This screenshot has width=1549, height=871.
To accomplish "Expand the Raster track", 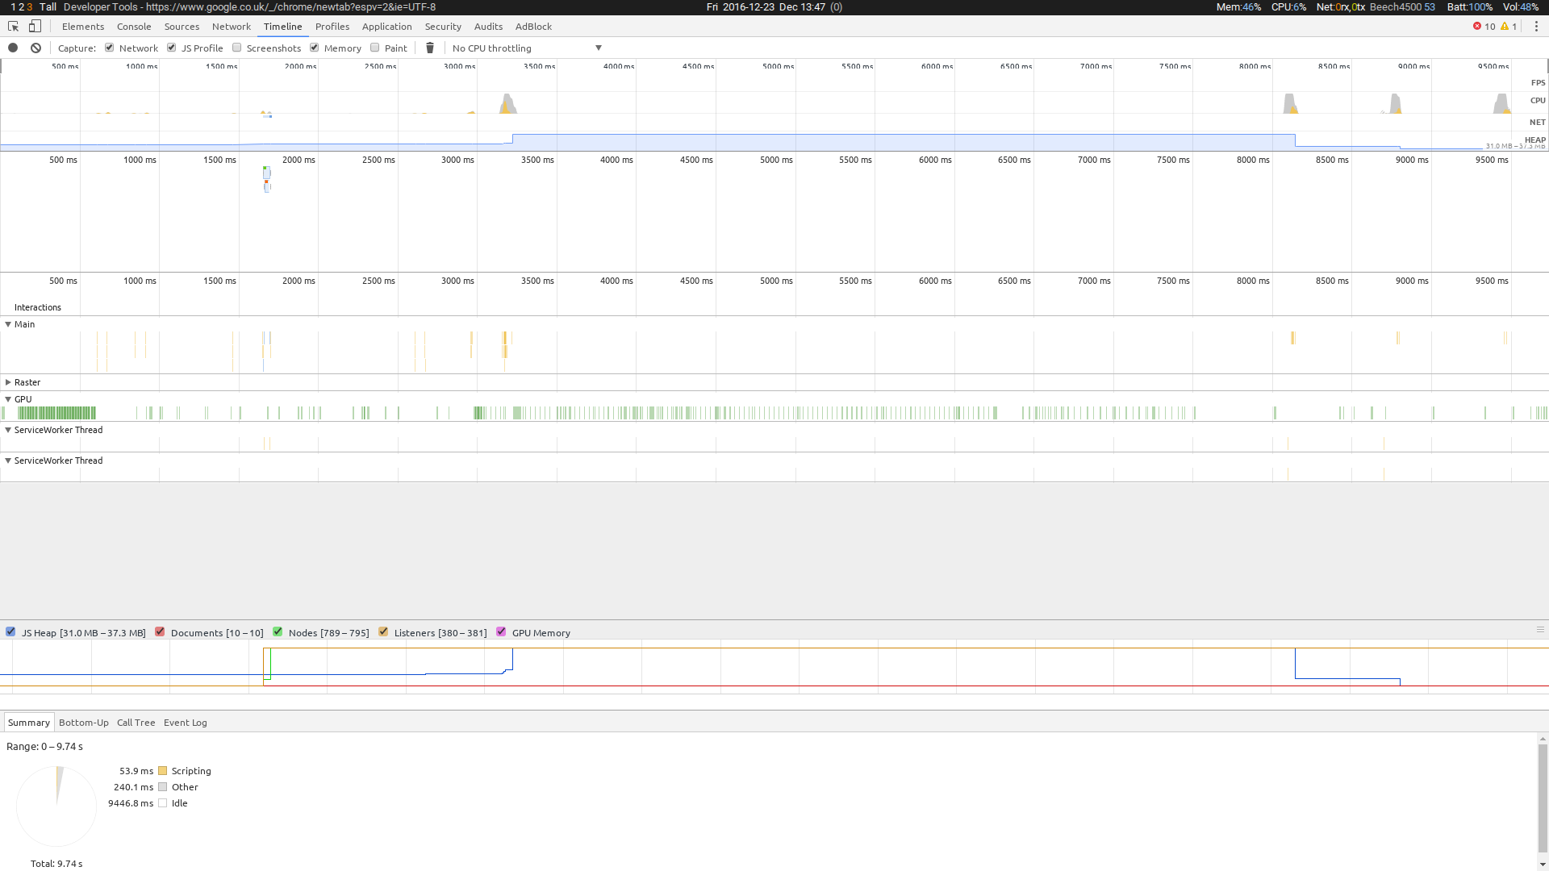I will (x=8, y=382).
